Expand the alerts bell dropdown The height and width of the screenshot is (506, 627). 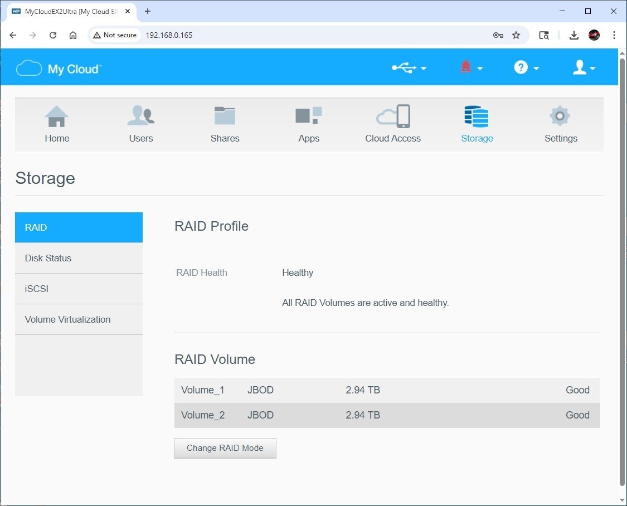(x=471, y=68)
